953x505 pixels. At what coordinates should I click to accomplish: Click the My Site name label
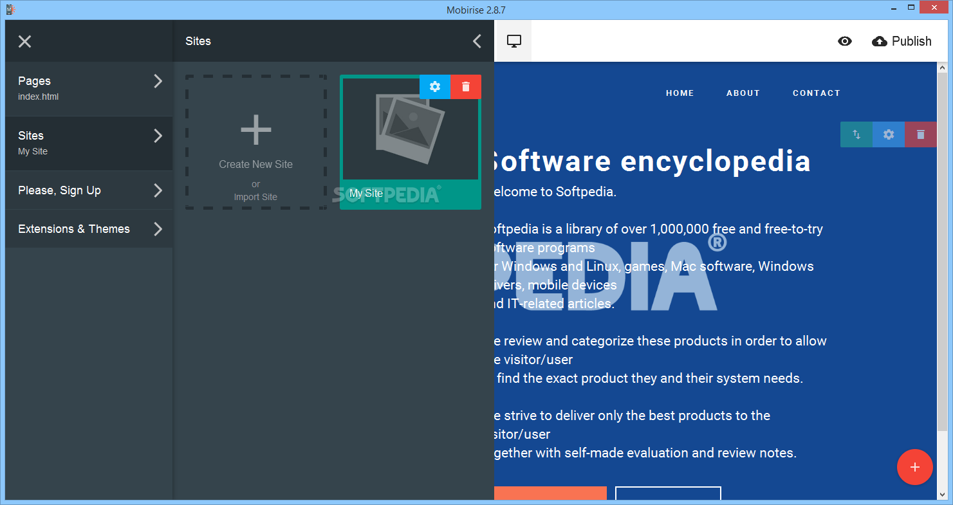366,193
